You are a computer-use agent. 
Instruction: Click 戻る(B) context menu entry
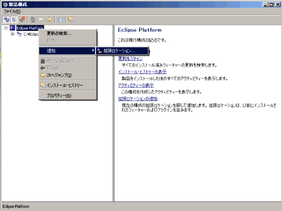[68, 68]
